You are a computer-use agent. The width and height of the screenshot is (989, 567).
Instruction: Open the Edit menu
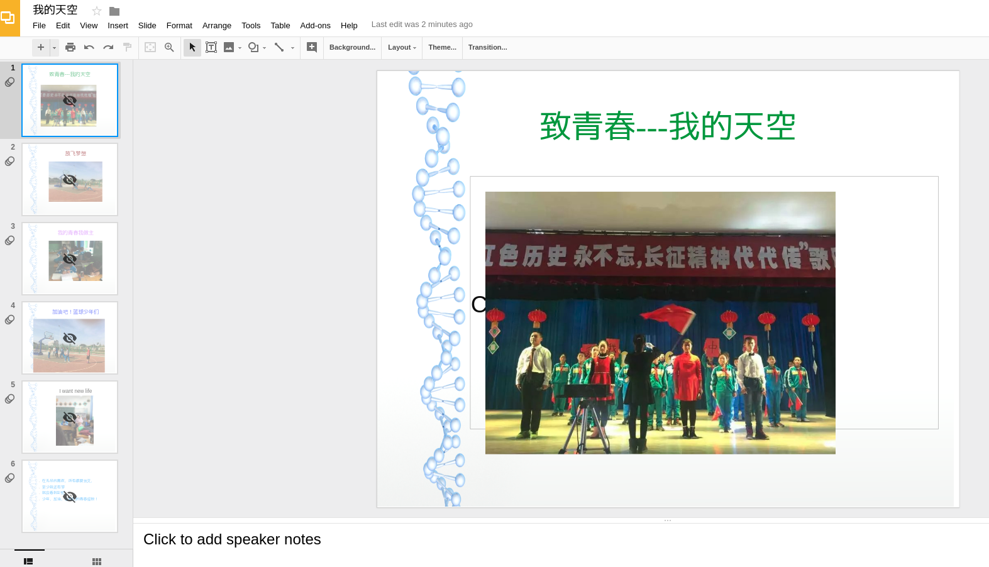pyautogui.click(x=63, y=26)
